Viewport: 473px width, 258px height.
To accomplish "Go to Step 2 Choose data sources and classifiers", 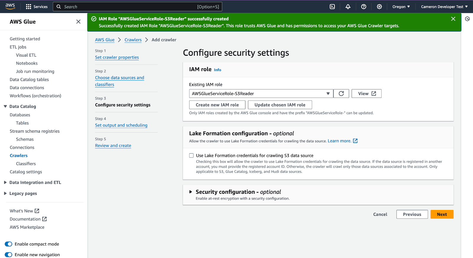I will 119,81.
